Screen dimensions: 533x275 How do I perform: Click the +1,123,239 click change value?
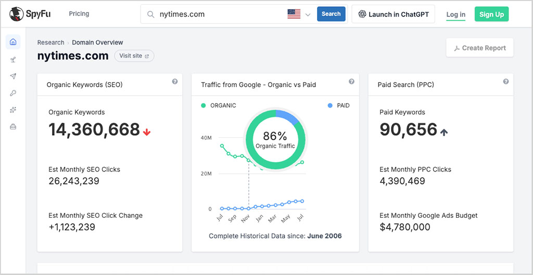point(72,227)
